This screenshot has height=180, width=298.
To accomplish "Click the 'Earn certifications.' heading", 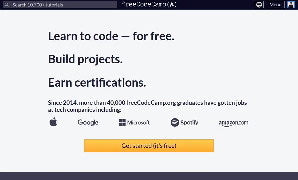I will click(x=97, y=82).
